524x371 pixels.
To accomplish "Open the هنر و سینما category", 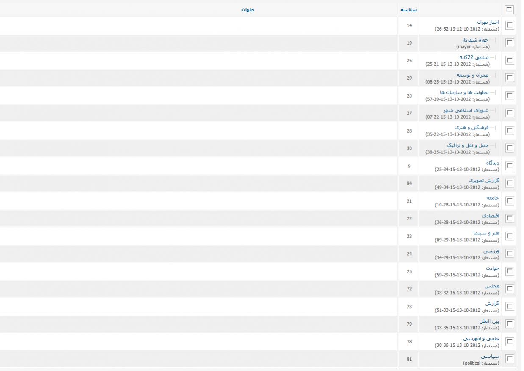I will coord(486,233).
